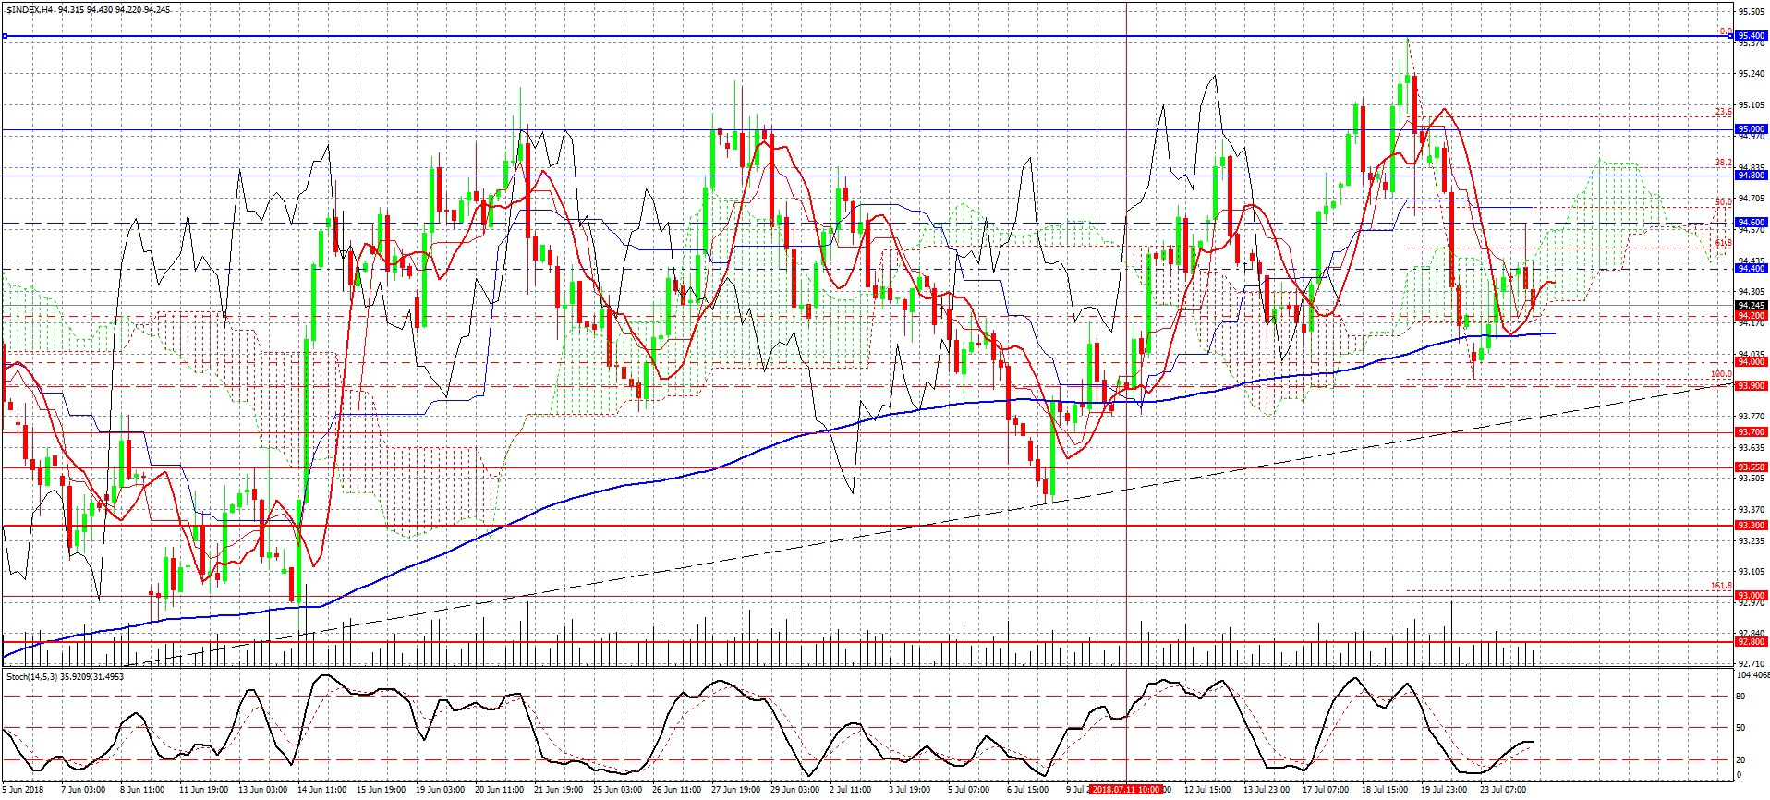Click the 29 Jun 03:00 time label
Image resolution: width=1770 pixels, height=800 pixels.
(794, 790)
